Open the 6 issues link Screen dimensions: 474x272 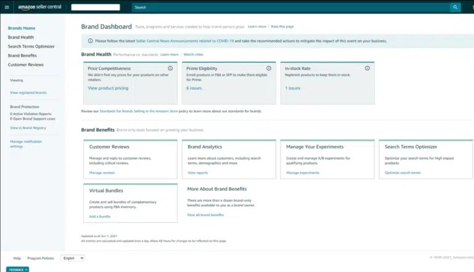(x=194, y=88)
